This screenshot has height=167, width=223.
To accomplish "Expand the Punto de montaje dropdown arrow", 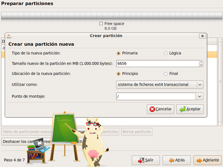I will pyautogui.click(x=199, y=97).
